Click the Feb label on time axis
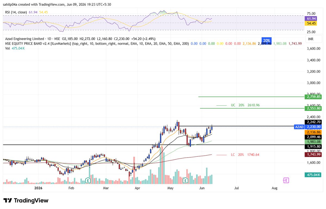This screenshot has width=326, height=209. point(71,188)
